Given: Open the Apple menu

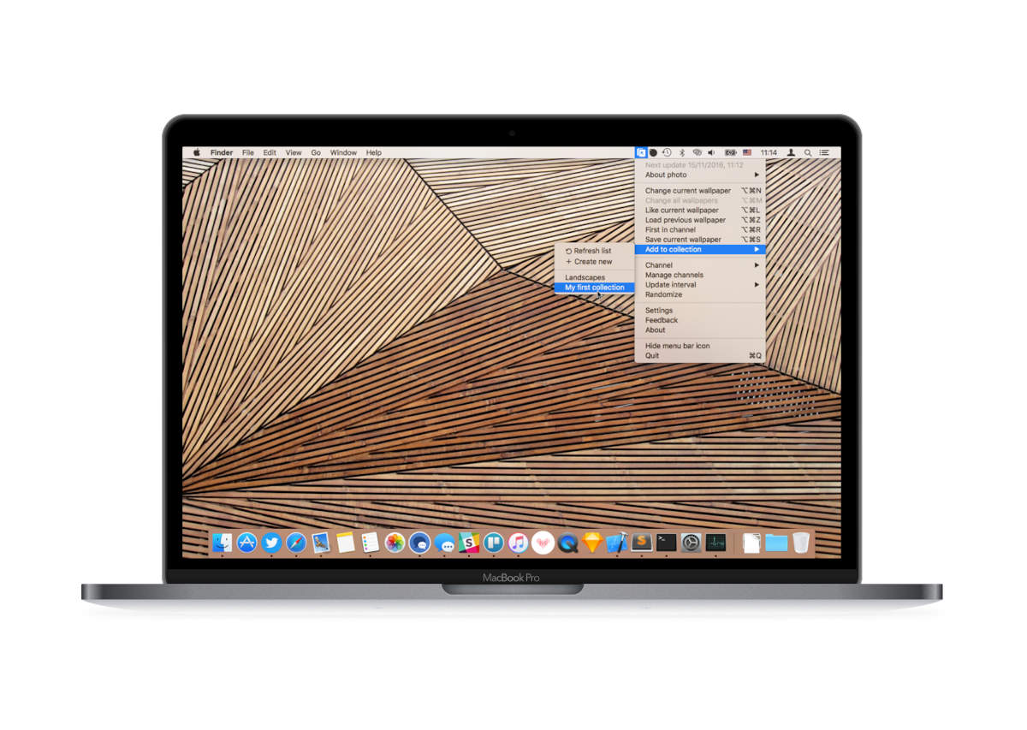Looking at the screenshot, I should coord(196,152).
